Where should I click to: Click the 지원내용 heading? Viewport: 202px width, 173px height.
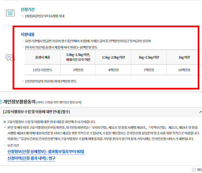(27, 34)
